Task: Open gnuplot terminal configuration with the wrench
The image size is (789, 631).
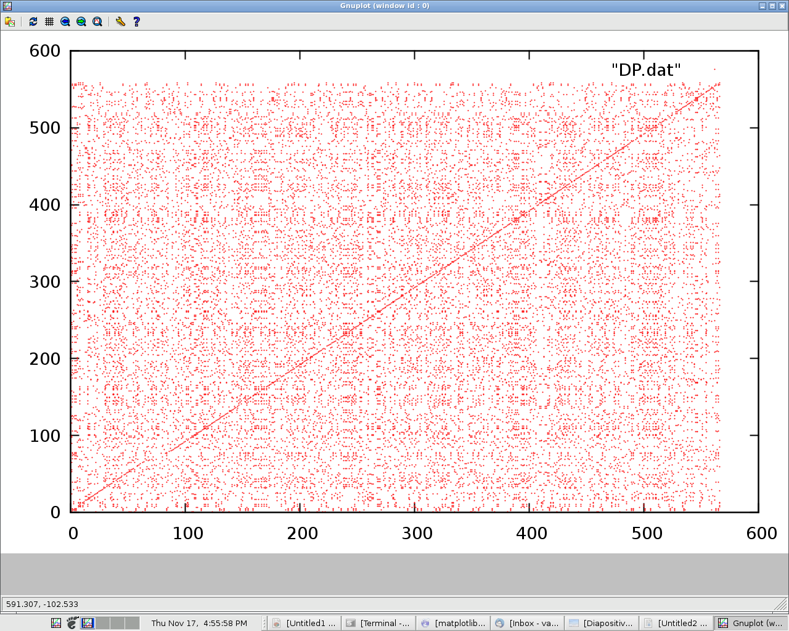Action: coord(119,22)
